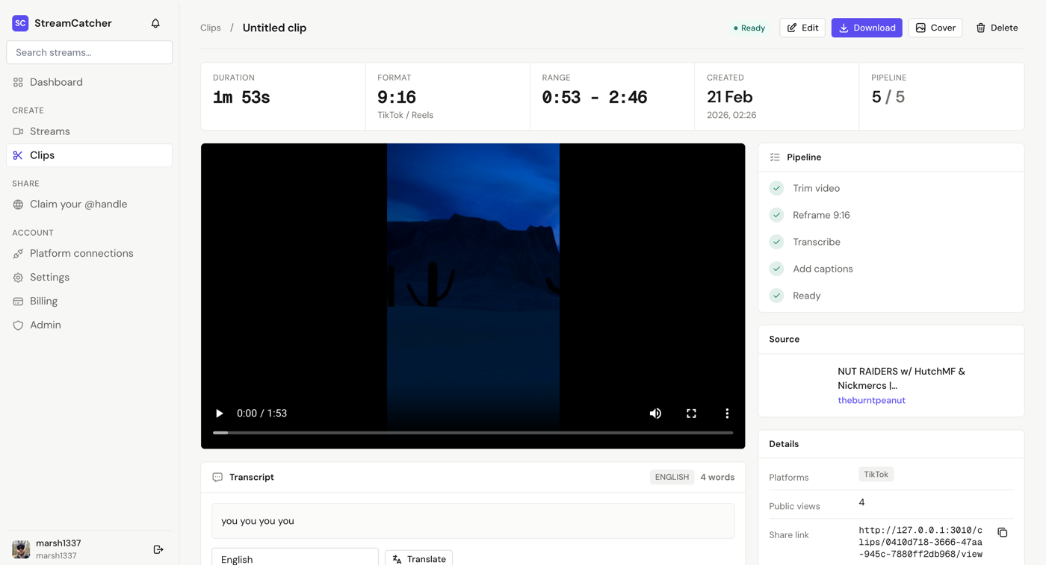Image resolution: width=1046 pixels, height=565 pixels.
Task: Mute the video with the speaker icon
Action: (655, 413)
